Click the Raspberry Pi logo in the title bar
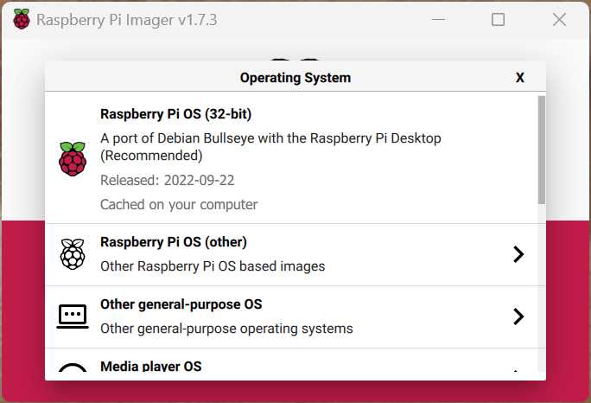This screenshot has height=403, width=591. pyautogui.click(x=21, y=19)
